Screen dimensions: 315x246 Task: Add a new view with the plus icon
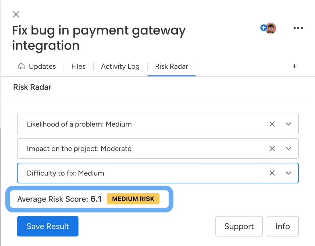[x=294, y=66]
